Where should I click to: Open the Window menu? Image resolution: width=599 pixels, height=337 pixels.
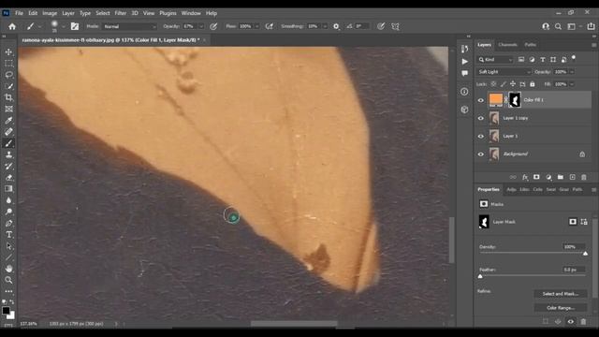191,13
